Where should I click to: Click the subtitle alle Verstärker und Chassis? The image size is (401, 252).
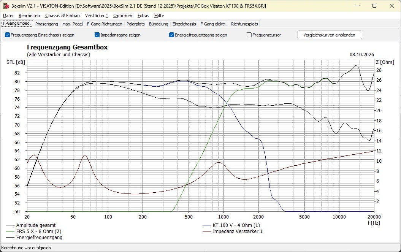[x=59, y=55]
